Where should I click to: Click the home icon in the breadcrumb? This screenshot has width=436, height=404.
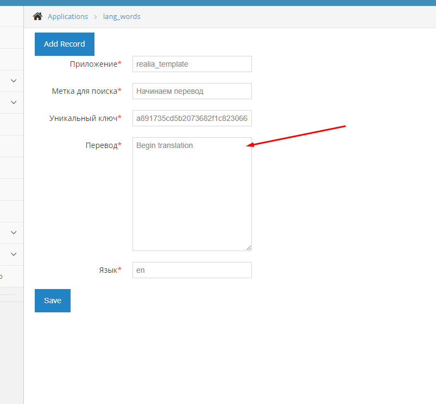(x=37, y=16)
